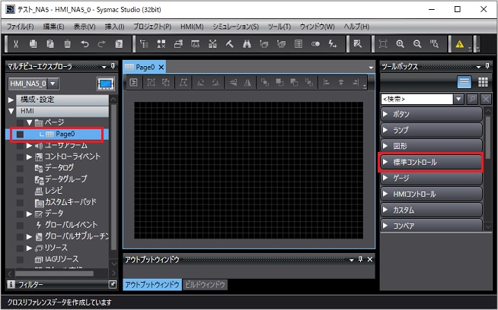Collapse the HMI section

click(11, 111)
